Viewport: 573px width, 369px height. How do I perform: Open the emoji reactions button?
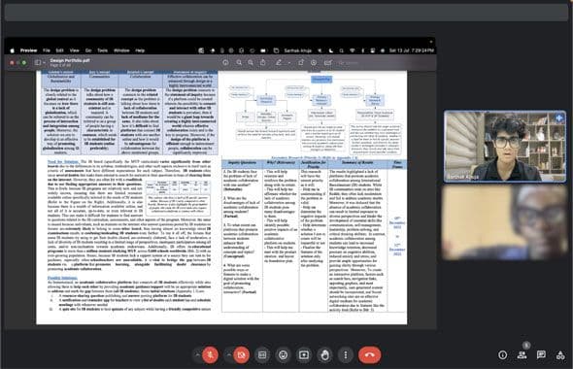(284, 354)
